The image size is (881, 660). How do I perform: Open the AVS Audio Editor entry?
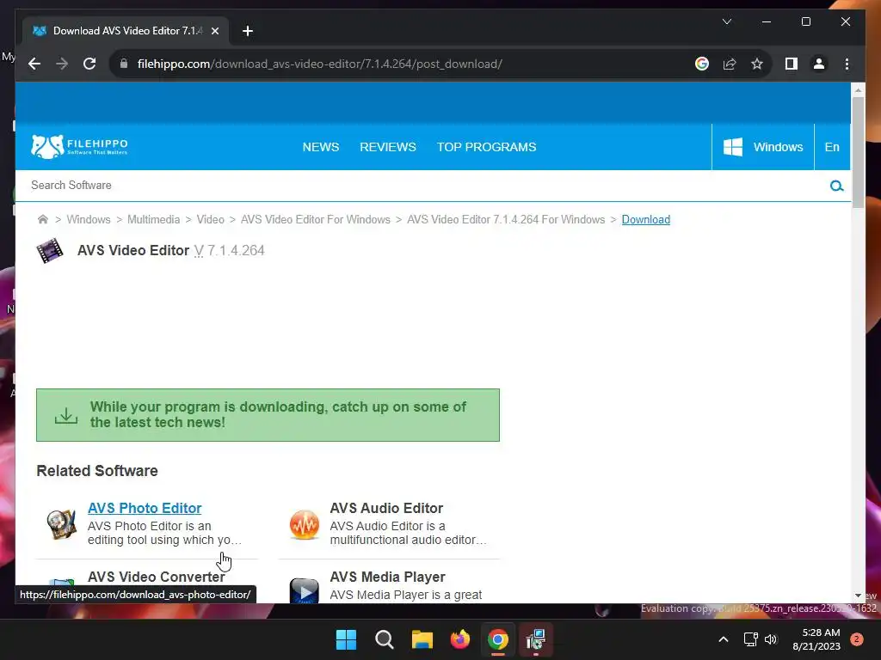[386, 508]
